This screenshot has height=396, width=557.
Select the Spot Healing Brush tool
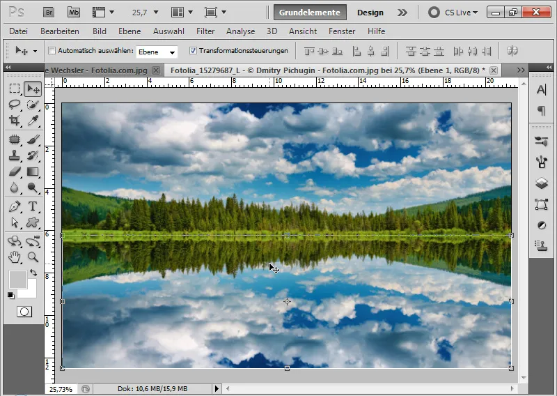pyautogui.click(x=14, y=139)
